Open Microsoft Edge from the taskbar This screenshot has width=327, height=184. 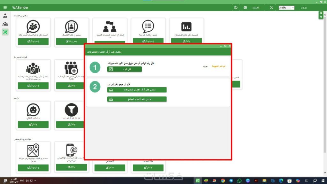point(281,181)
